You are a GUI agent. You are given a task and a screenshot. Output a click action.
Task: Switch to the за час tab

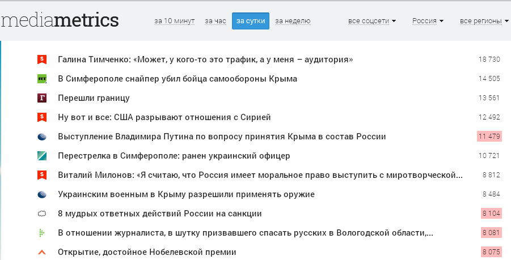click(216, 21)
